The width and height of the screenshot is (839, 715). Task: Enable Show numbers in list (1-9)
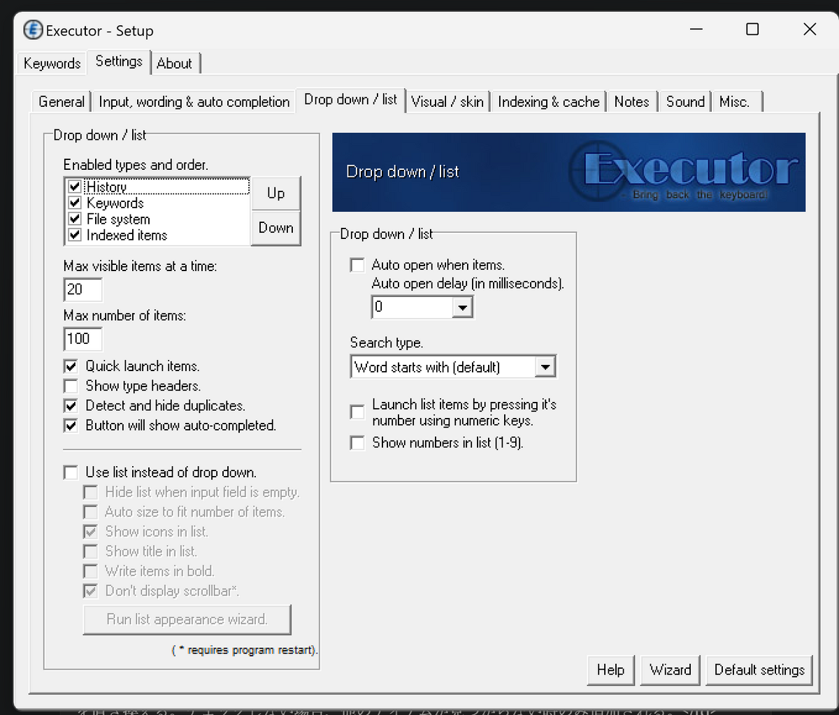pos(357,443)
